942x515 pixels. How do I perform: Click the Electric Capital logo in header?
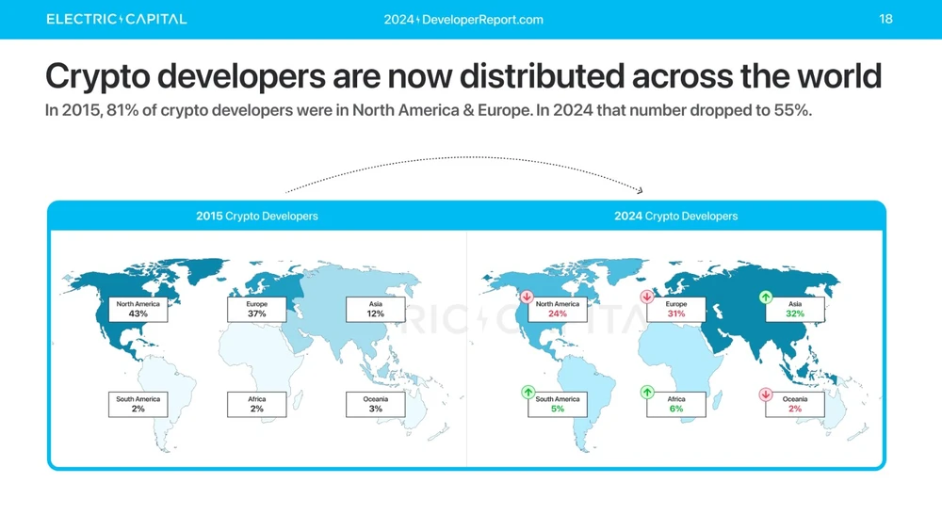[116, 19]
